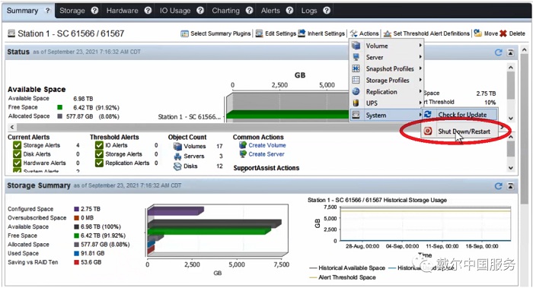Open the IO Usage tab help icon
This screenshot has height=288, width=533.
tap(200, 11)
